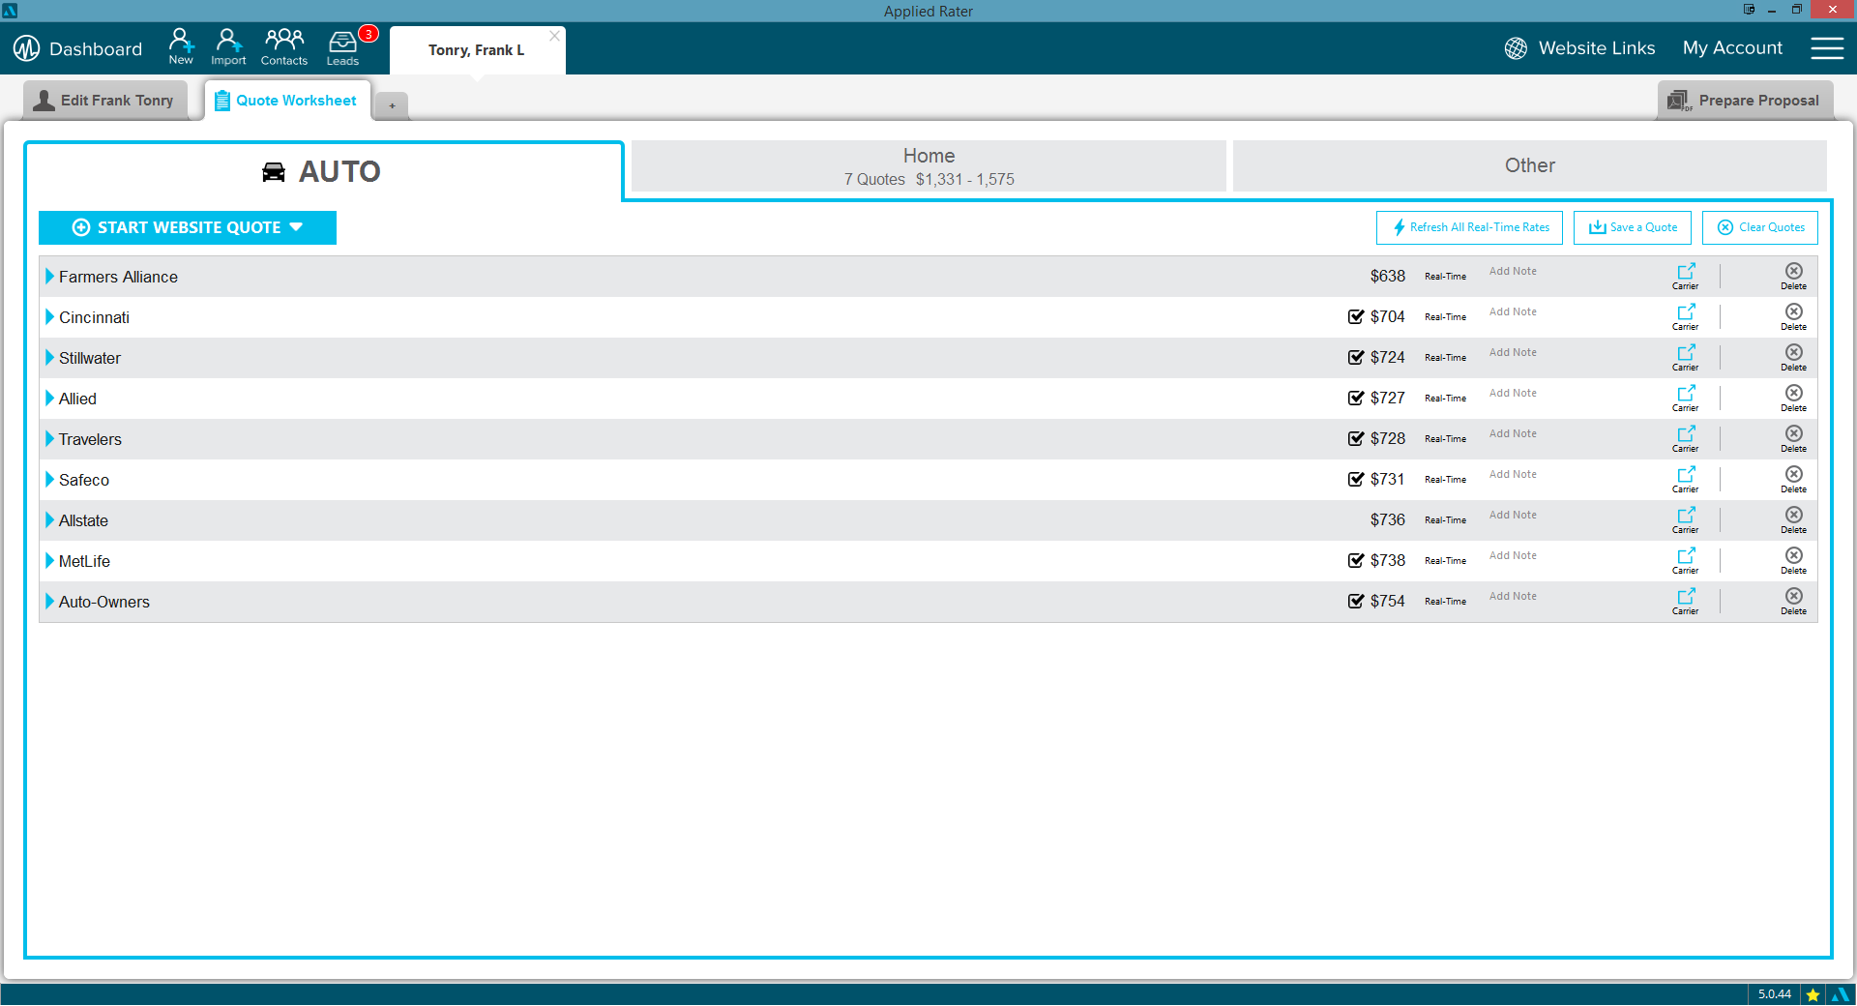Open Travelers carrier site
The height and width of the screenshot is (1006, 1857).
(1686, 438)
